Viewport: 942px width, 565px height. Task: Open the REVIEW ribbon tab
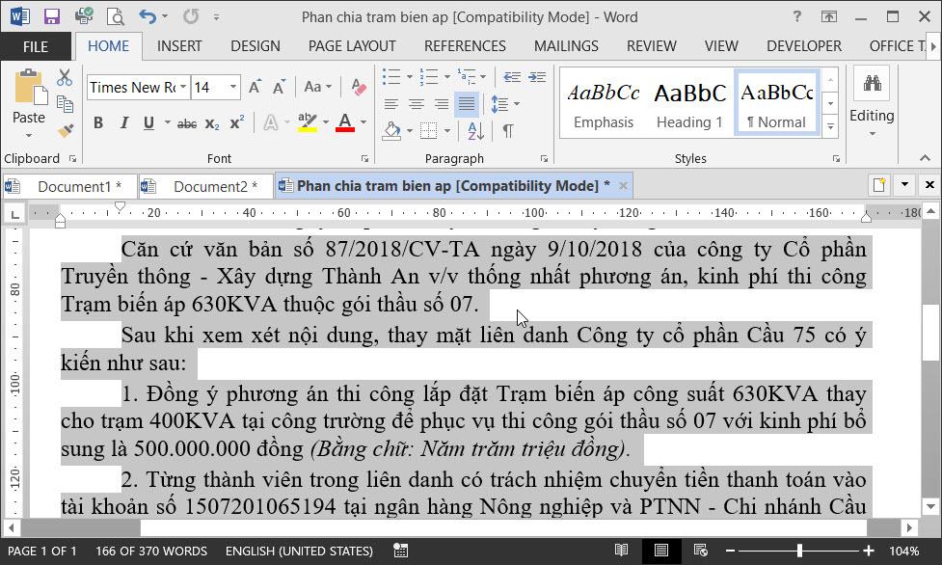coord(651,45)
